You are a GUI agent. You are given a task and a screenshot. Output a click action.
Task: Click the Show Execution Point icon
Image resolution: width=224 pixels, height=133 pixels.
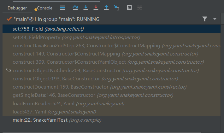point(62,8)
